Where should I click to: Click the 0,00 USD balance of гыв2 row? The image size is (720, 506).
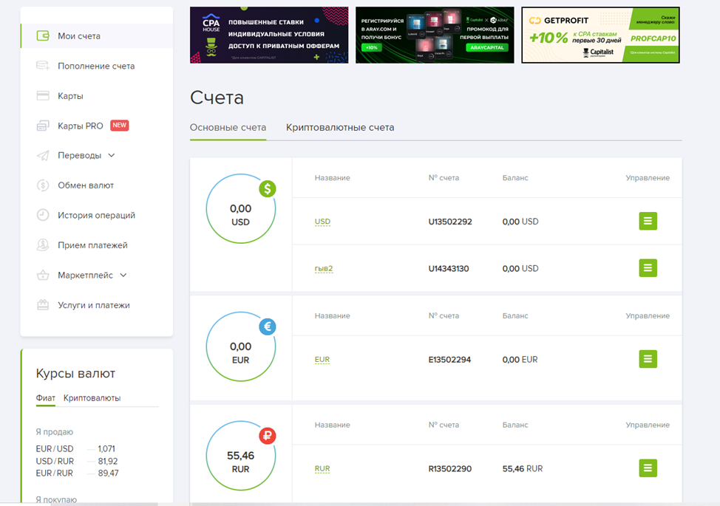click(520, 268)
